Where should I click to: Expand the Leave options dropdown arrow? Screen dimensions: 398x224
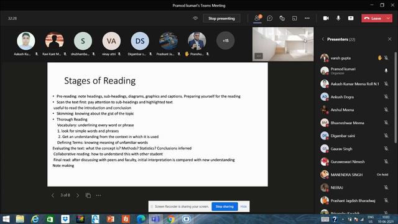(389, 18)
